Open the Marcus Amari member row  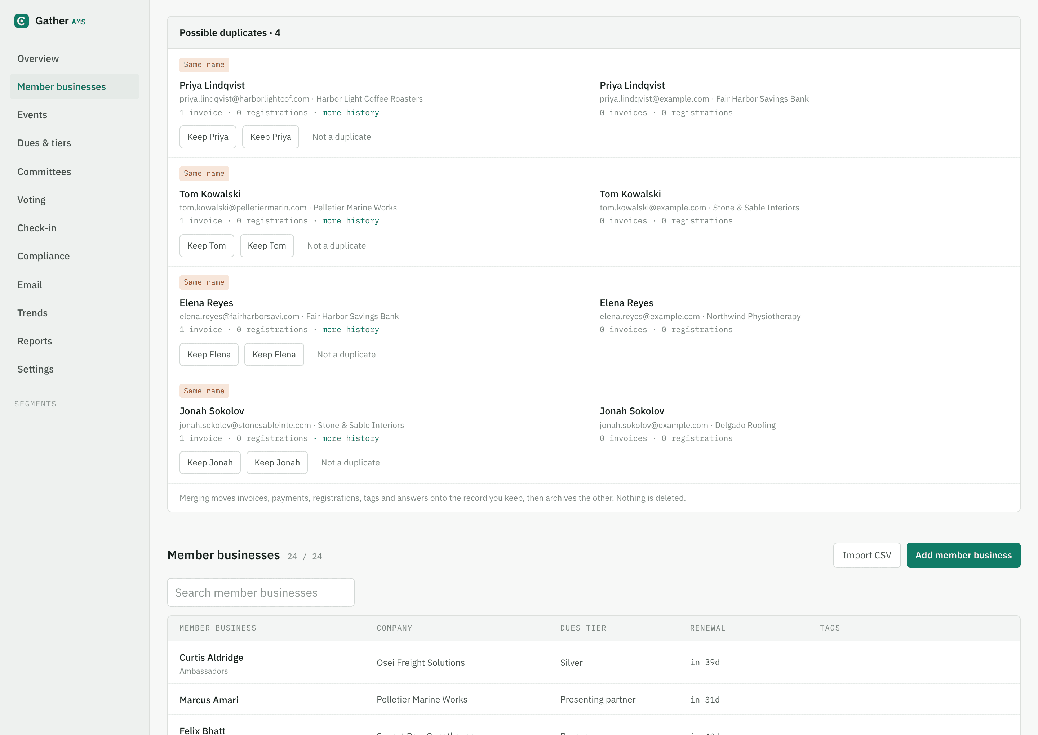click(594, 700)
